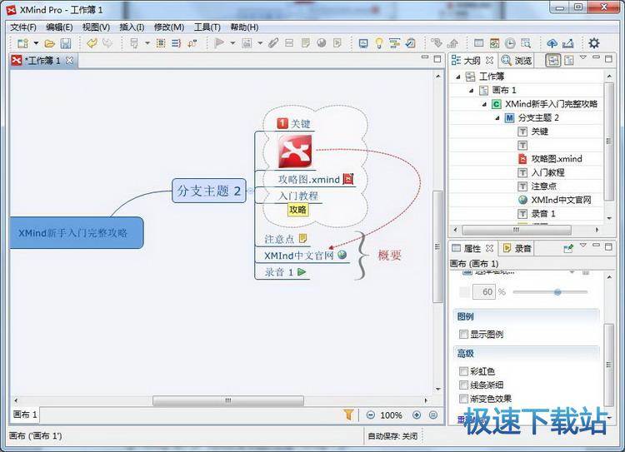Select 攻略图.xmind in the outline tree
Image resolution: width=625 pixels, height=452 pixels.
pos(557,159)
